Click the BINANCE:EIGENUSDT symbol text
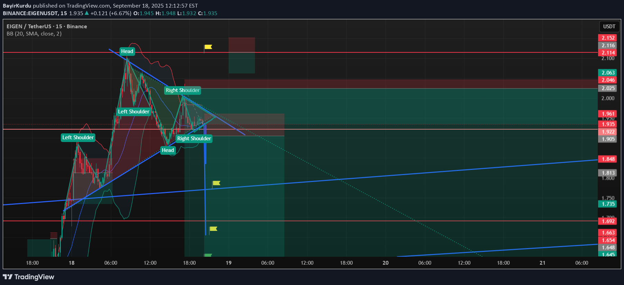624x285 pixels. pos(30,13)
